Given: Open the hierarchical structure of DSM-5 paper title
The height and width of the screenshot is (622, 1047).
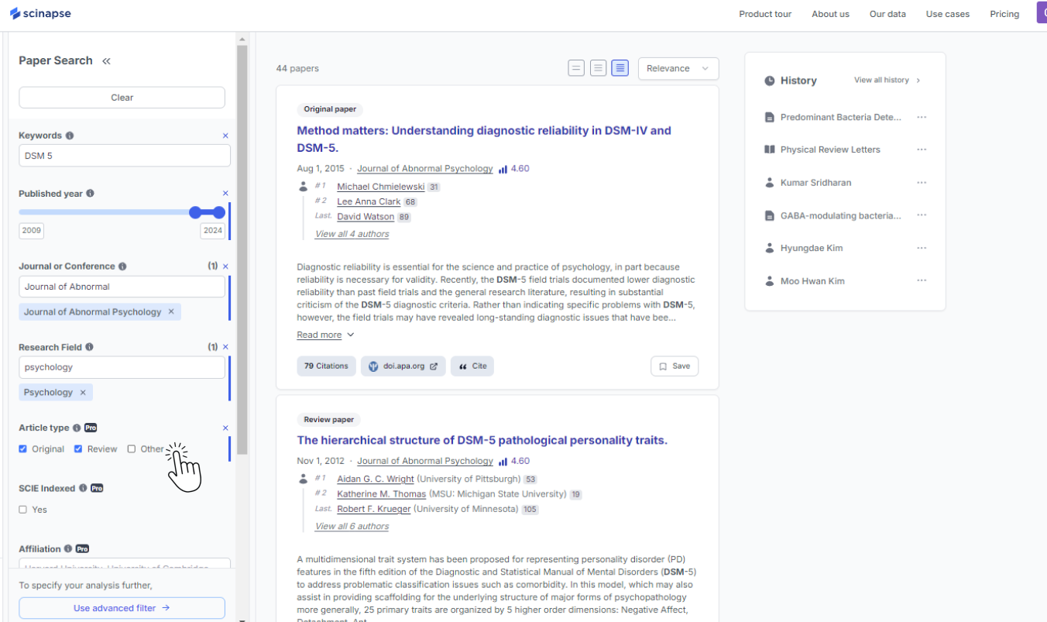Looking at the screenshot, I should click(x=482, y=441).
